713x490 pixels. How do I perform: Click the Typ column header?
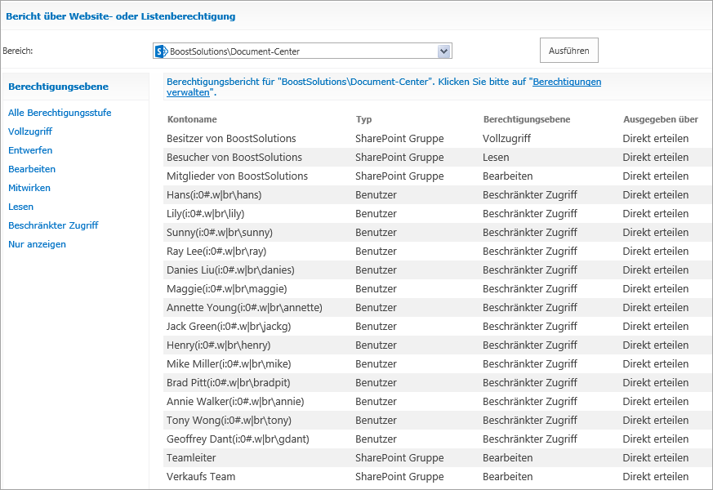click(363, 119)
